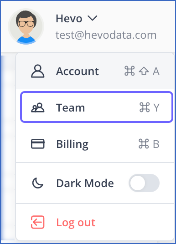Click the user avatar picture

pos(26,26)
